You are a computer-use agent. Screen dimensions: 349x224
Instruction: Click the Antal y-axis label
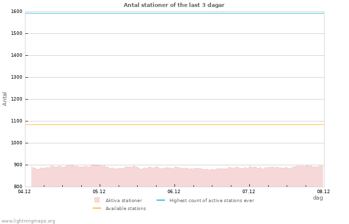5,99
